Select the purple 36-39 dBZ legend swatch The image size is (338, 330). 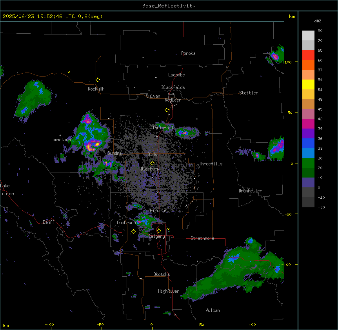tap(308, 133)
